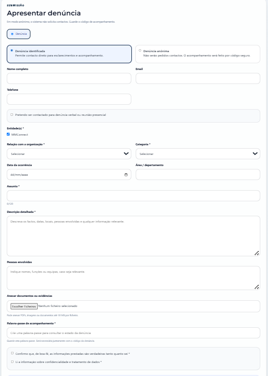268x376 pixels.
Task: Click the Área / departamento field
Action: [x=198, y=175]
